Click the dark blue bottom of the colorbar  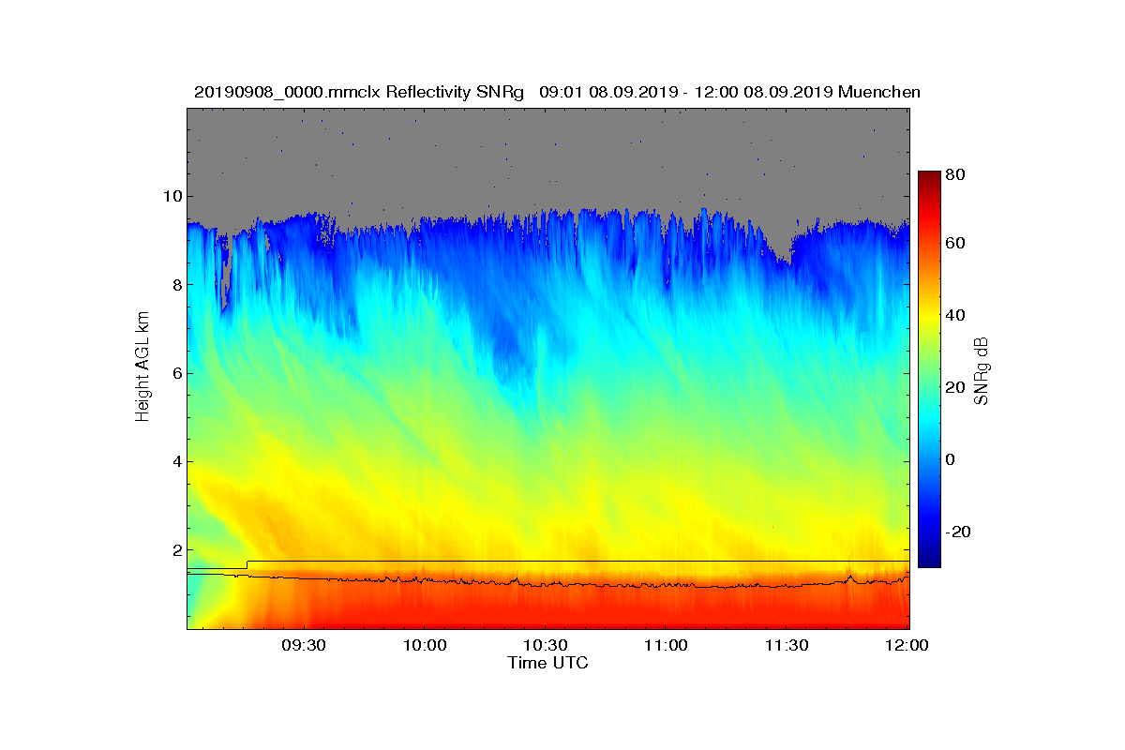(x=929, y=561)
